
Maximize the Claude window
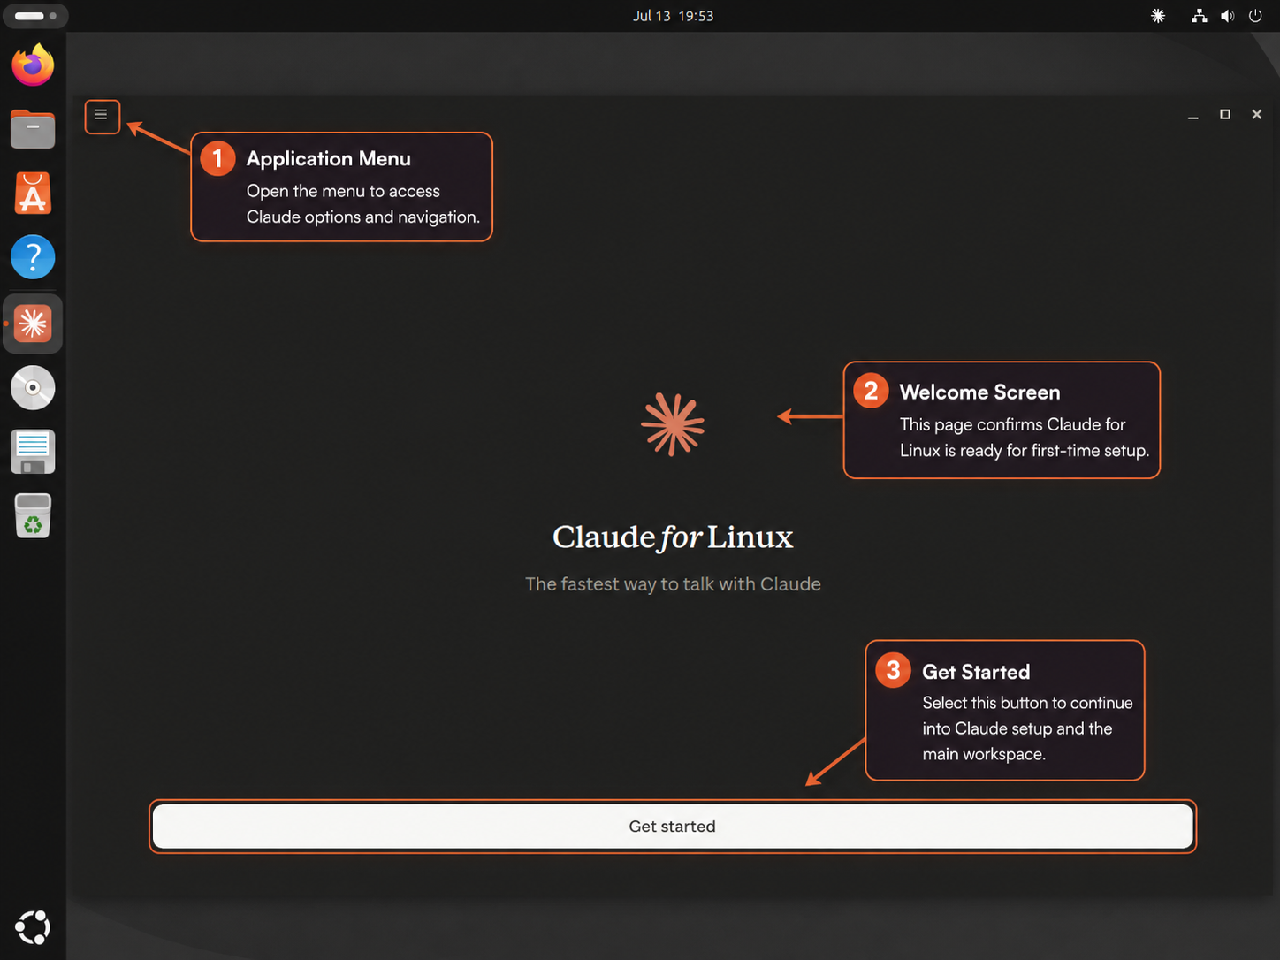point(1225,115)
